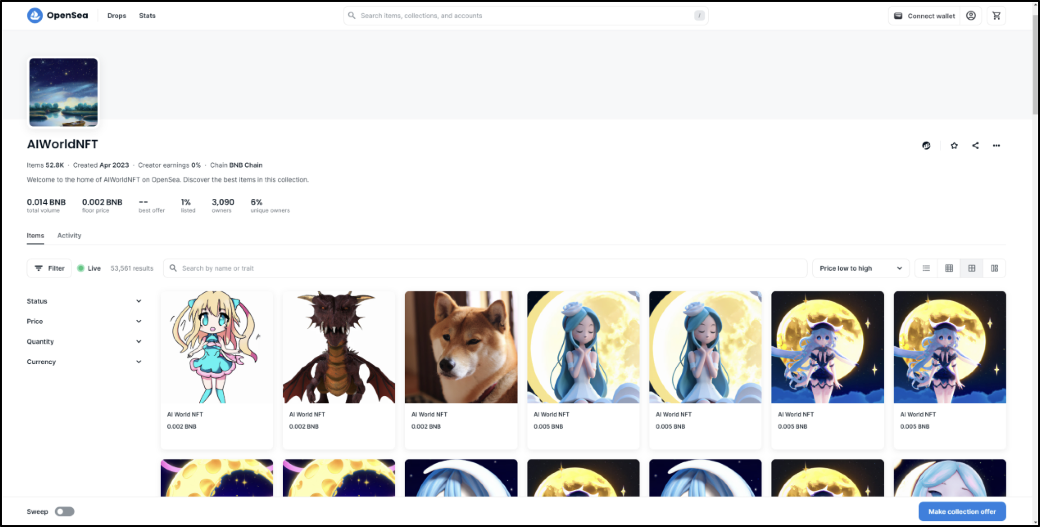Image resolution: width=1040 pixels, height=527 pixels.
Task: Select the mosaic layout view icon
Action: 995,268
